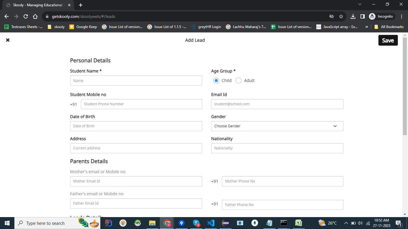Image resolution: width=408 pixels, height=229 pixels.
Task: Open weather widget showing 26°C
Action: [x=328, y=223]
